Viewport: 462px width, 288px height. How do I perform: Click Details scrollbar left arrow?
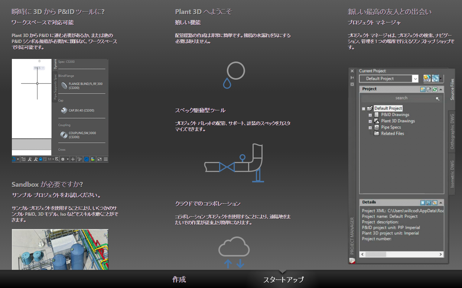click(362, 254)
